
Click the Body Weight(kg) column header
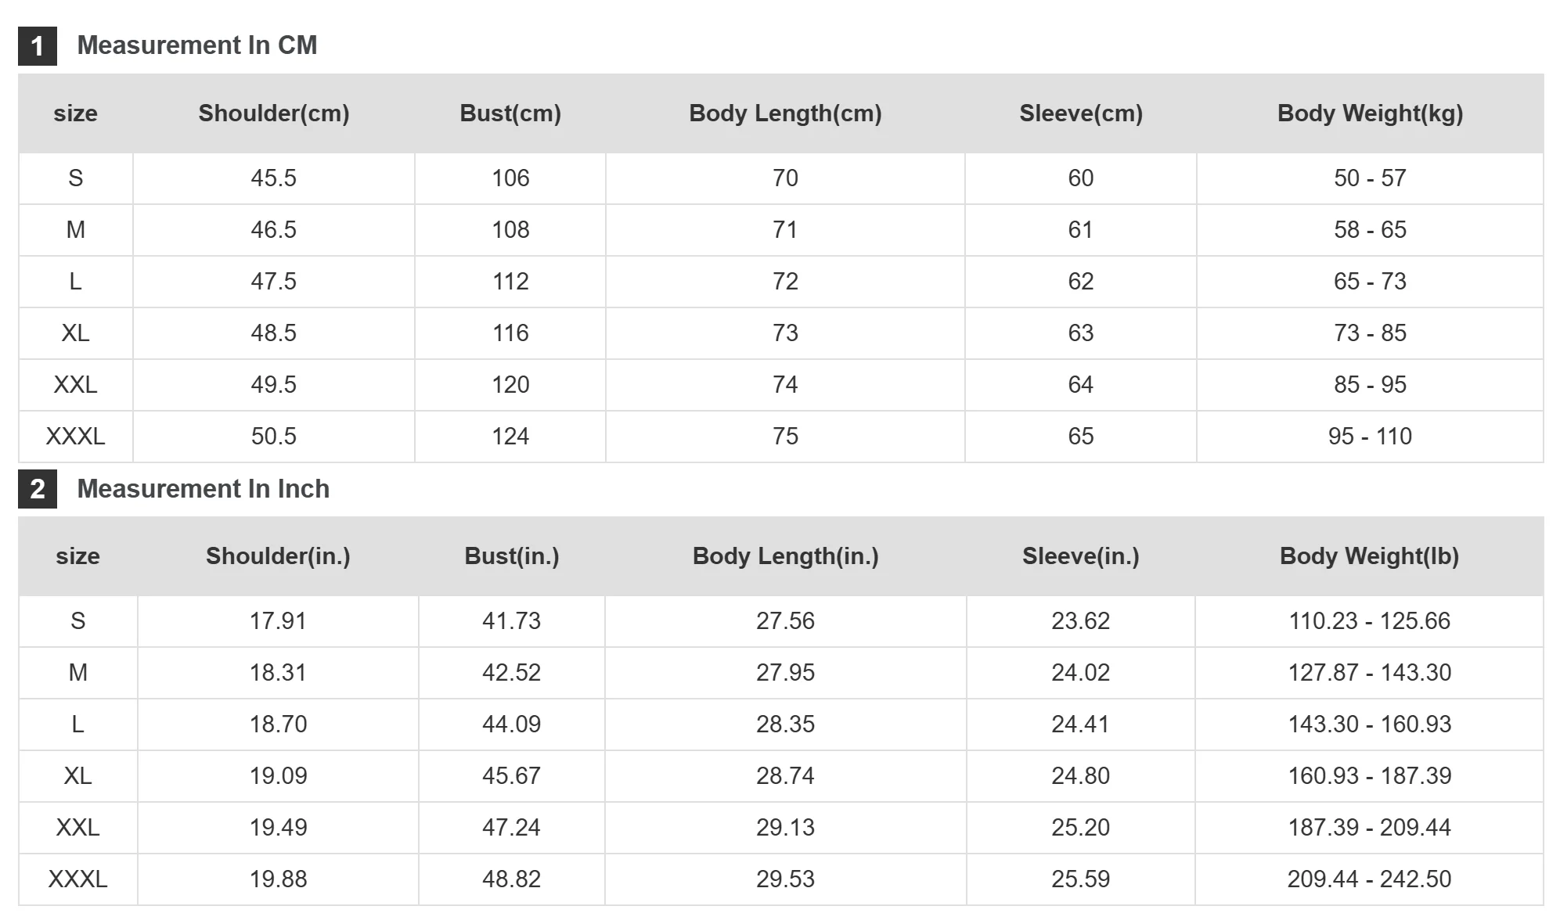[1370, 113]
